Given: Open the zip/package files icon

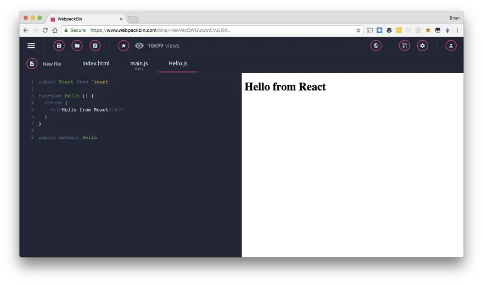Looking at the screenshot, I should (x=405, y=46).
